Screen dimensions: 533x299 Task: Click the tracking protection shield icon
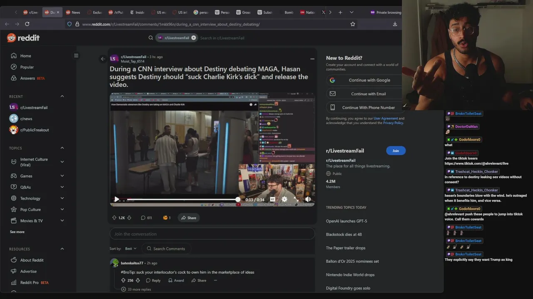coord(70,24)
